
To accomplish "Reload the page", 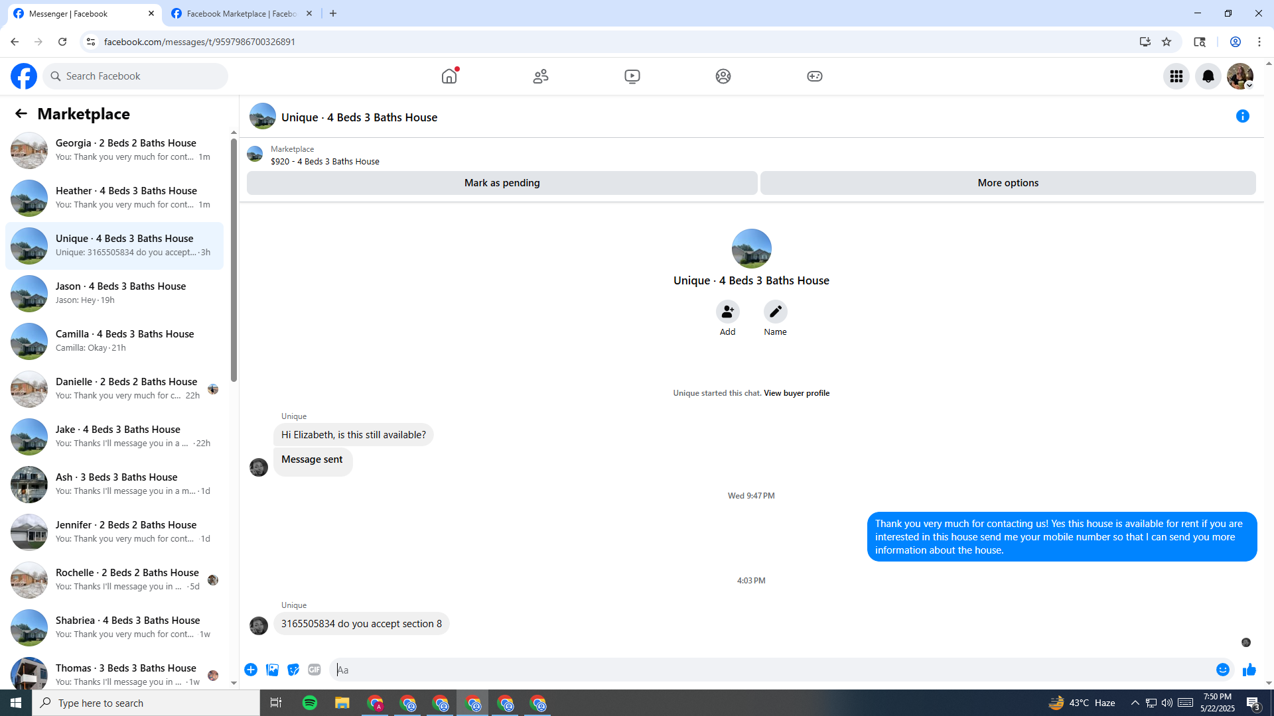I will coord(62,42).
